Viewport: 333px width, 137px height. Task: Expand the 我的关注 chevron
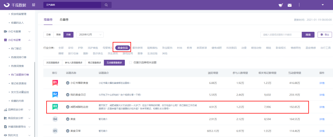click(30, 135)
